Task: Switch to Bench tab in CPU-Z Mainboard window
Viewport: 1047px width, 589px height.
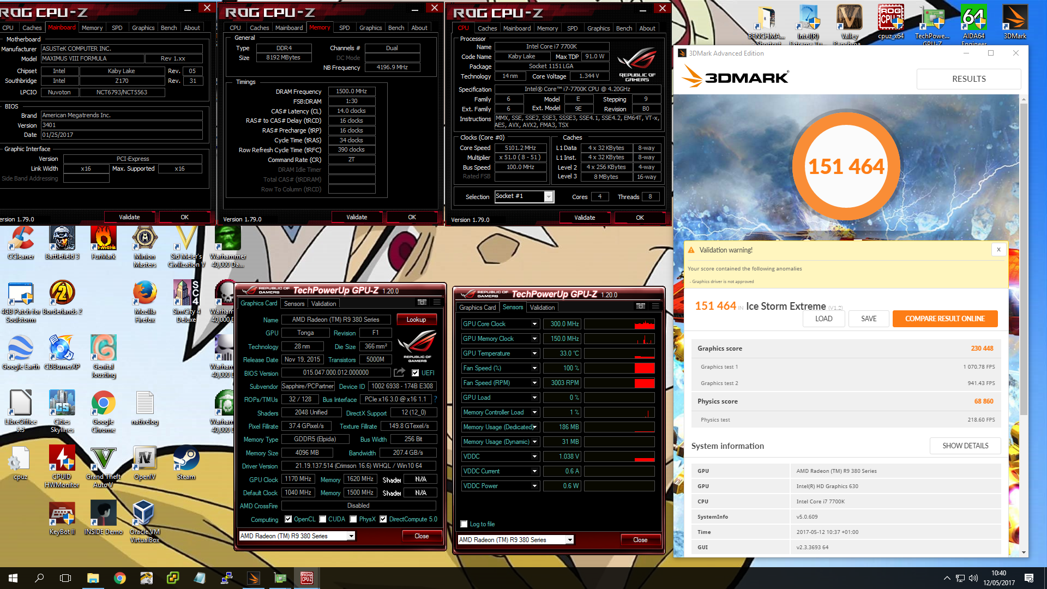Action: [169, 28]
